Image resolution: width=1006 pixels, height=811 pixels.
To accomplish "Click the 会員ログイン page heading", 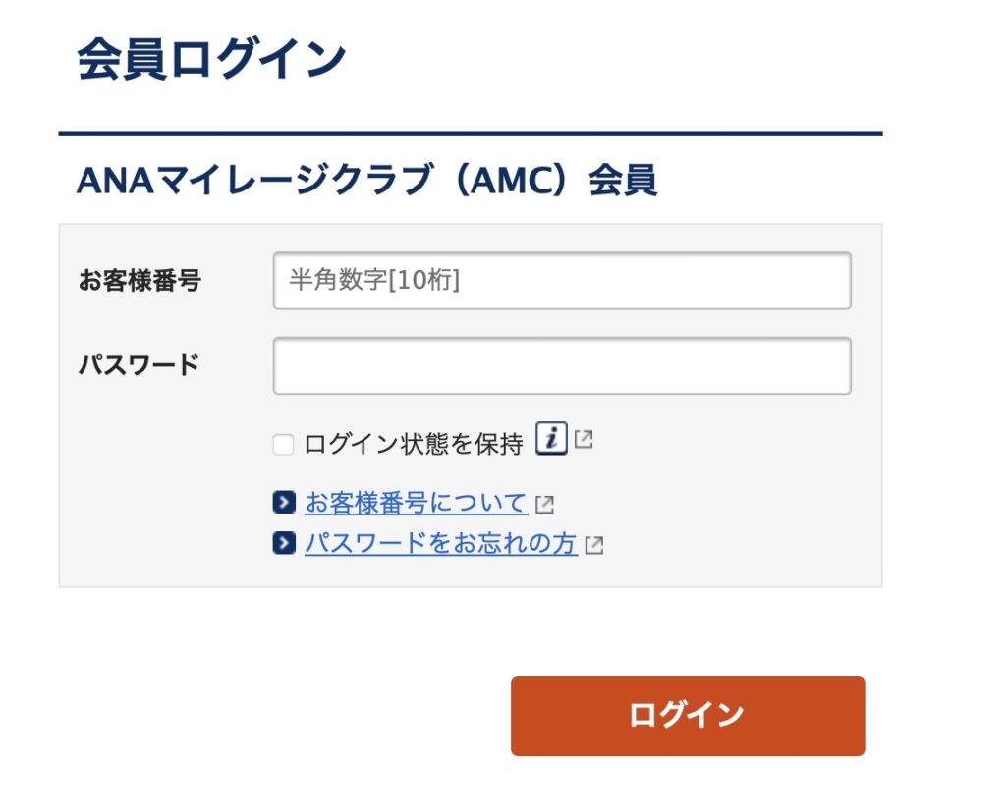I will point(211,59).
